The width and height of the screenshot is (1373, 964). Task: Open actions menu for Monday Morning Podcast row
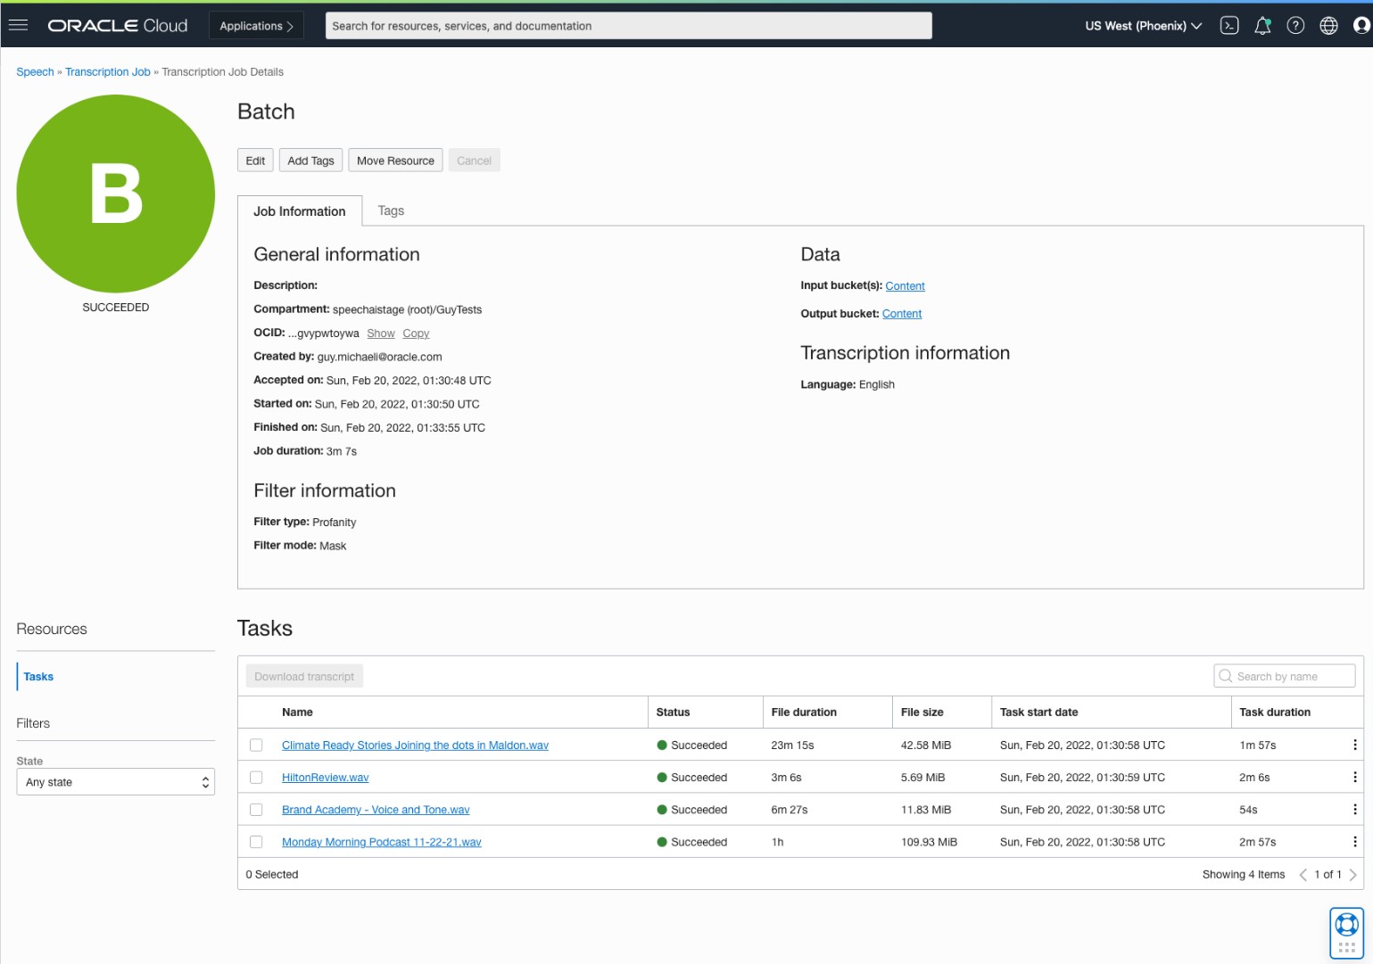1354,842
